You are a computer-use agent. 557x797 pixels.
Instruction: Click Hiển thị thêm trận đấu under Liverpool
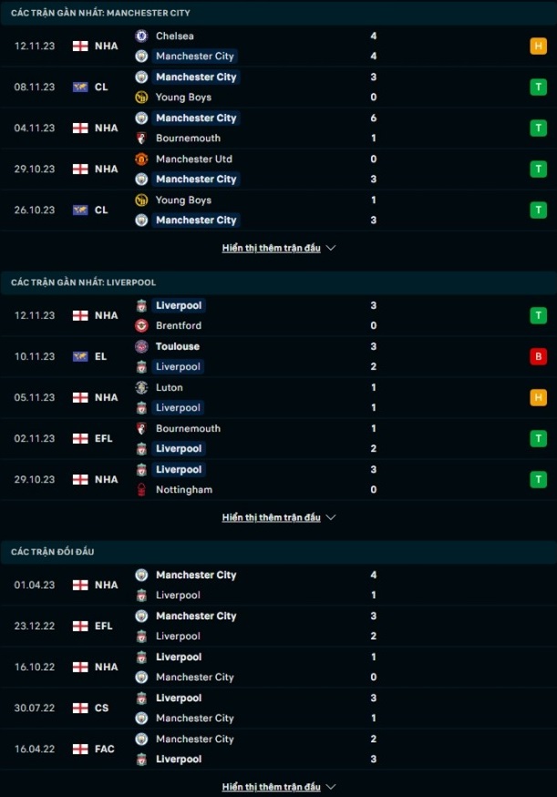[271, 517]
